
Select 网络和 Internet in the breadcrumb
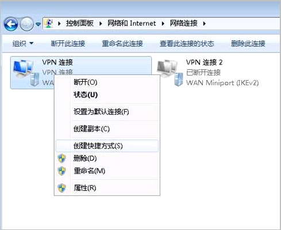tap(132, 24)
